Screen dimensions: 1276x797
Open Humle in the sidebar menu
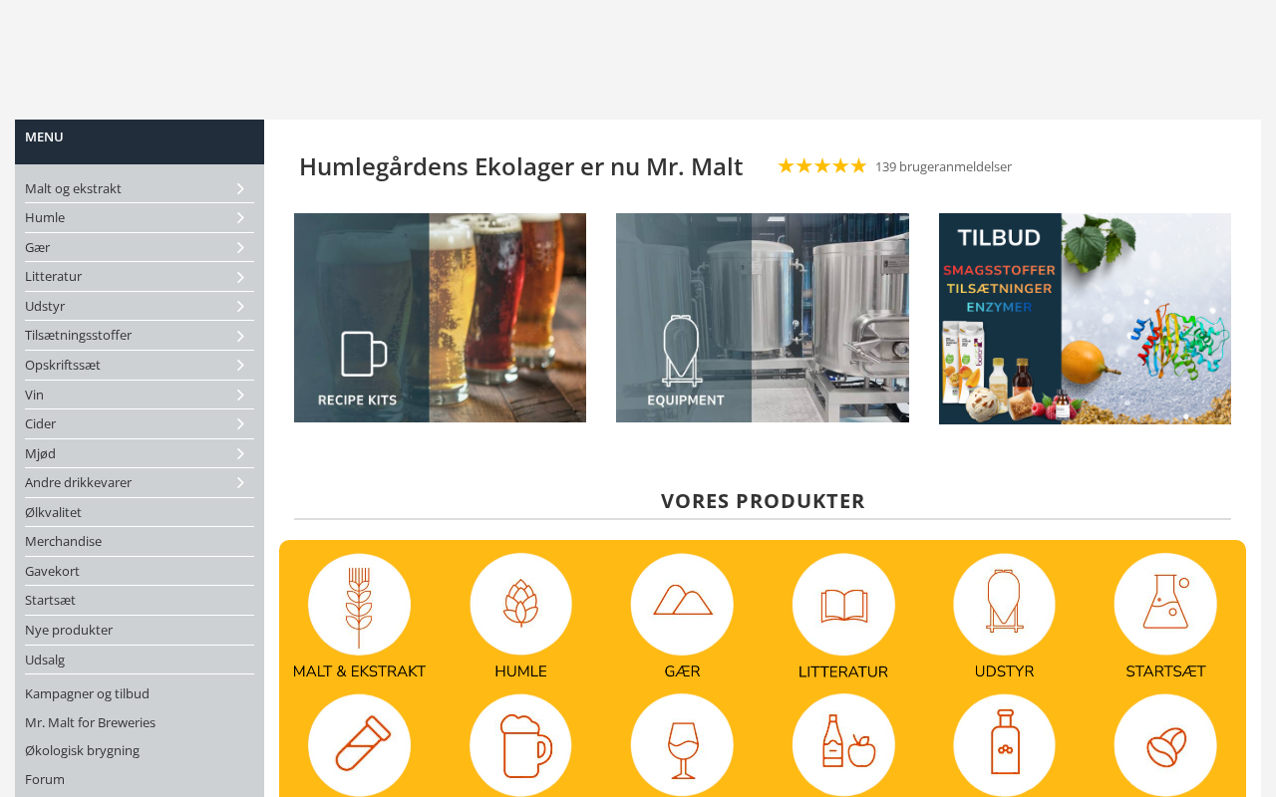click(45, 217)
